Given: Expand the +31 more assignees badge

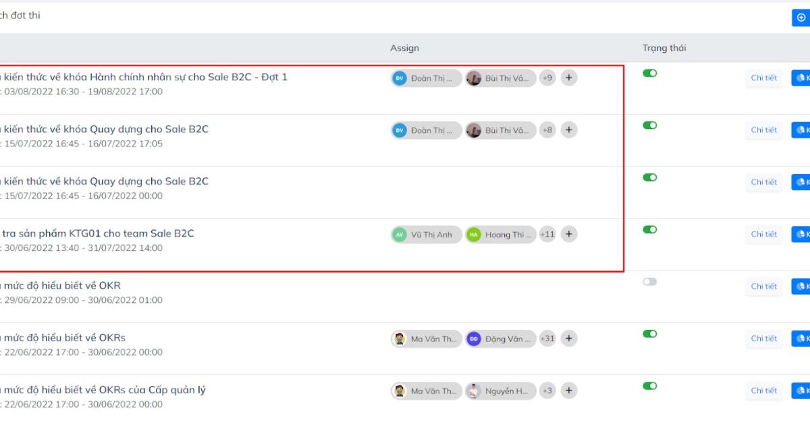Looking at the screenshot, I should (547, 339).
